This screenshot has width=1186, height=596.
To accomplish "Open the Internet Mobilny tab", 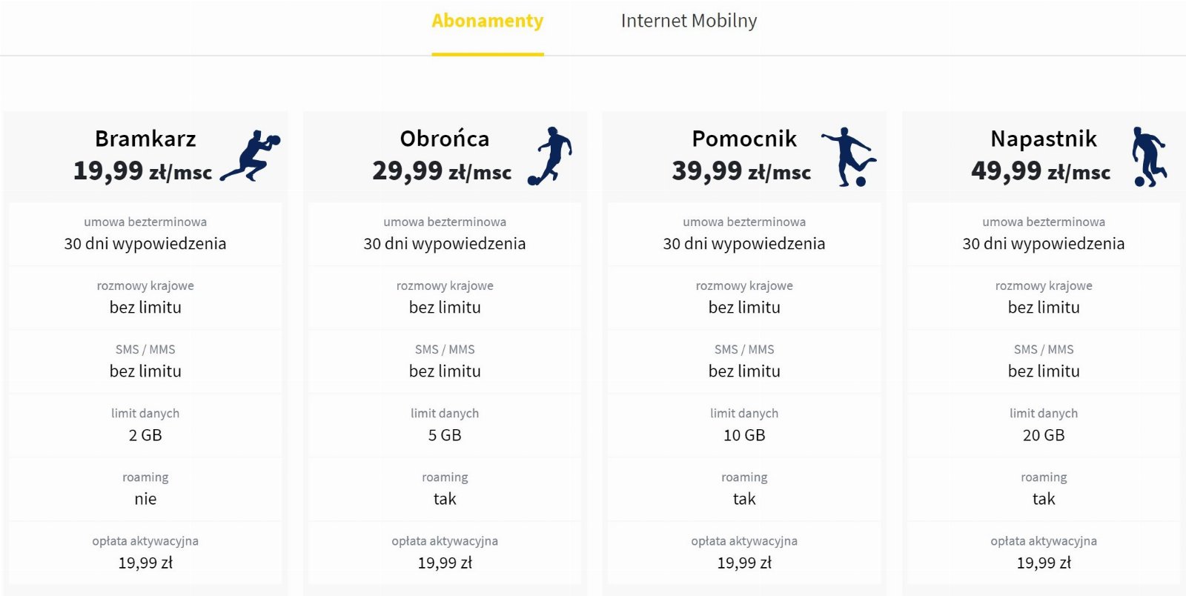I will tap(689, 21).
